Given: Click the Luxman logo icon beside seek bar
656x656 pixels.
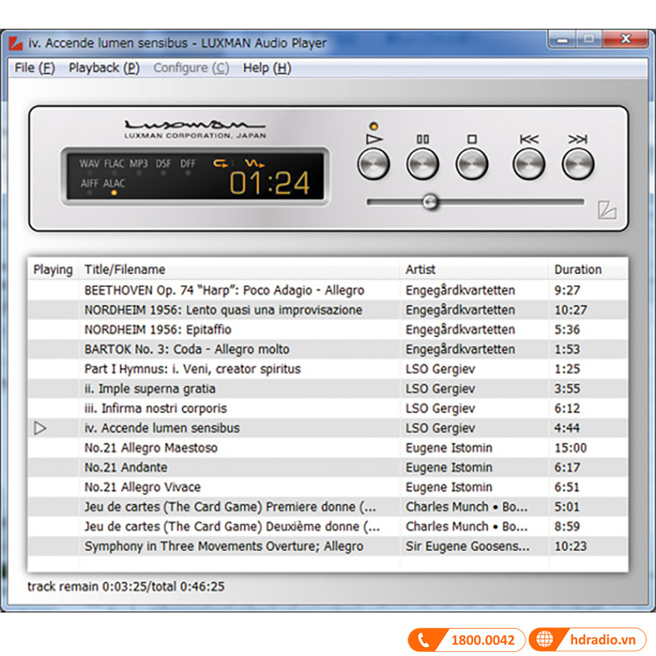Looking at the screenshot, I should click(606, 210).
